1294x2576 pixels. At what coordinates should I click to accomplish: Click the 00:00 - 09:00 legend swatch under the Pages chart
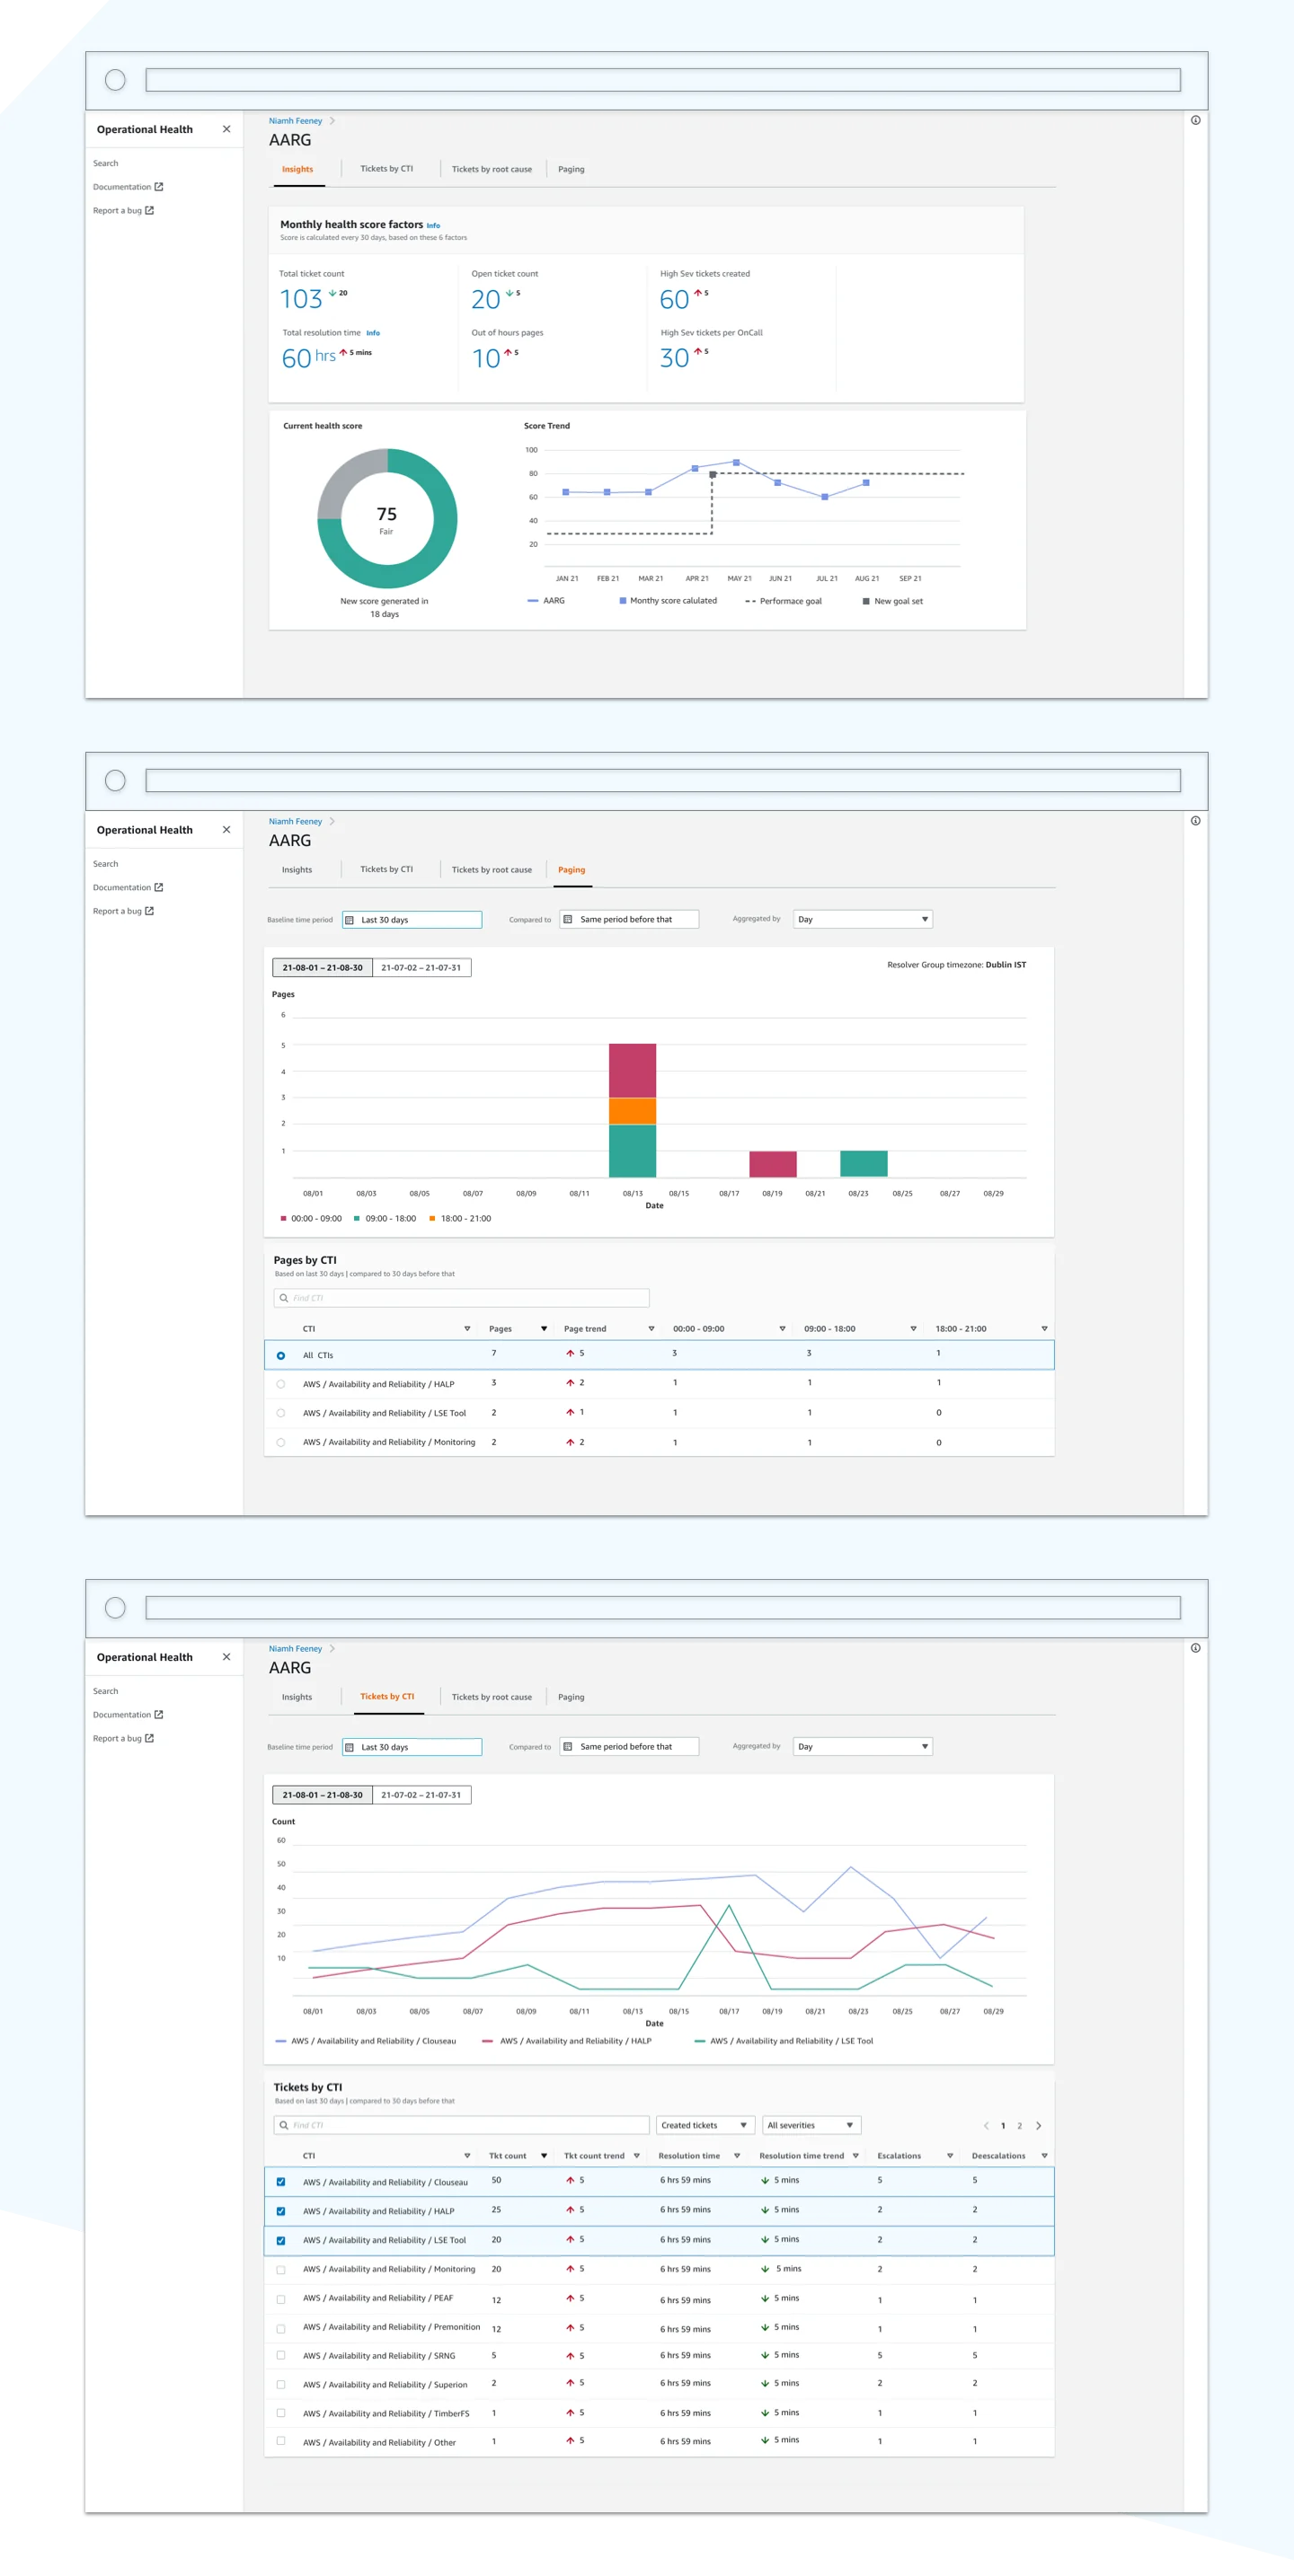coord(283,1218)
